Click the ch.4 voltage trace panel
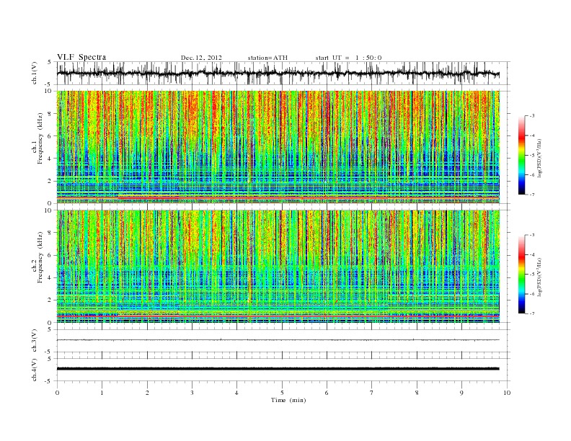 point(283,370)
